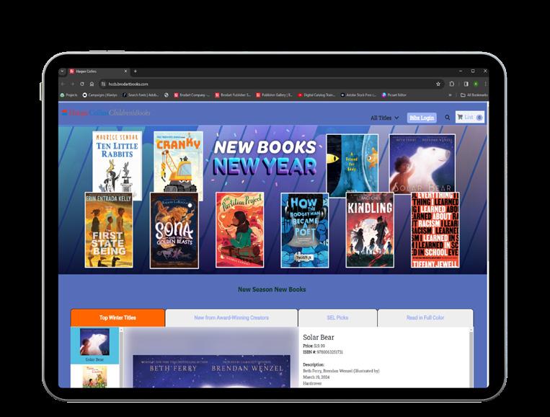Viewport: 550px width, 417px height.
Task: Show more bookmarks with double chevron
Action: tap(450, 95)
